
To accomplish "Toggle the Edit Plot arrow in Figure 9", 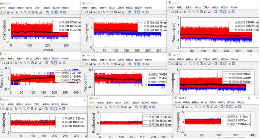I will (192, 107).
